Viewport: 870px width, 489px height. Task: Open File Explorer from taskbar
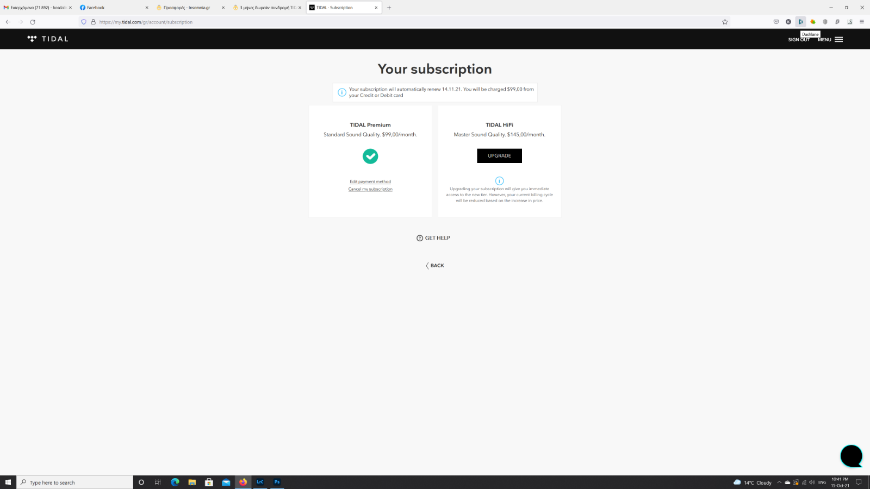click(x=192, y=482)
